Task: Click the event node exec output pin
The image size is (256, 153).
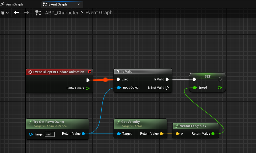Action: [x=88, y=80]
